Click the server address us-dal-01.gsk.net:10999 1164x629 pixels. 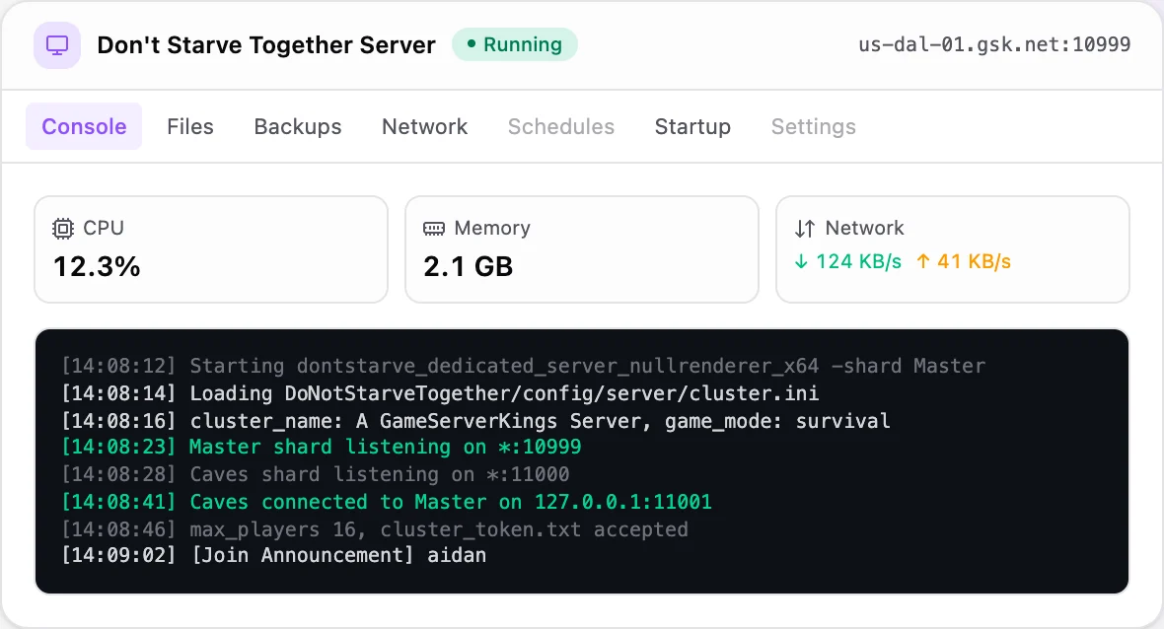click(994, 44)
